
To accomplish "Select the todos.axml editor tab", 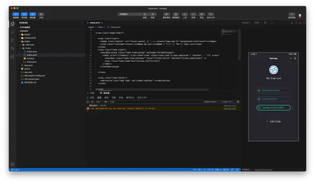I will (95, 22).
